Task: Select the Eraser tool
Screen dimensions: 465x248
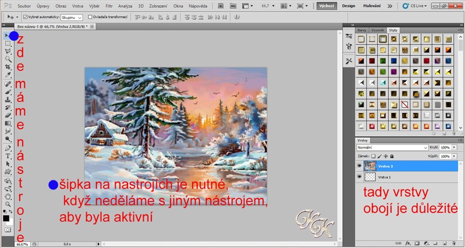Action: tap(8, 115)
